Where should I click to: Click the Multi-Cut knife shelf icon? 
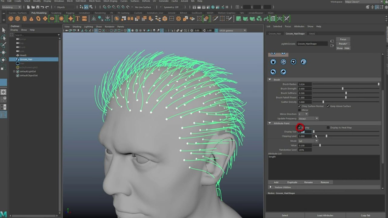[215, 19]
